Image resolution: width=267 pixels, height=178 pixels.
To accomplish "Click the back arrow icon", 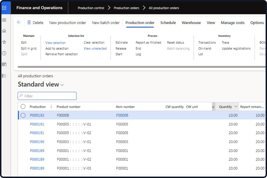I will (19, 22).
